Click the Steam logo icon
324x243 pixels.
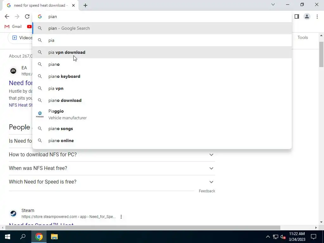(x=13, y=213)
